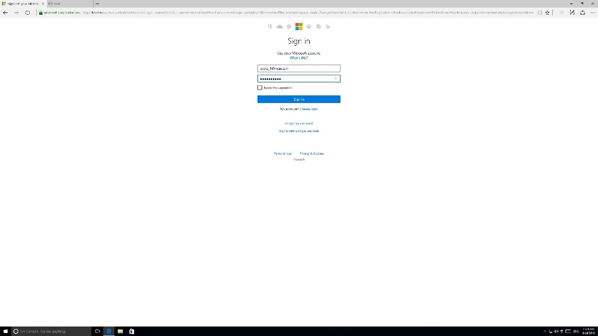Open the Forgot my password link
Image resolution: width=598 pixels, height=336 pixels.
click(x=298, y=123)
